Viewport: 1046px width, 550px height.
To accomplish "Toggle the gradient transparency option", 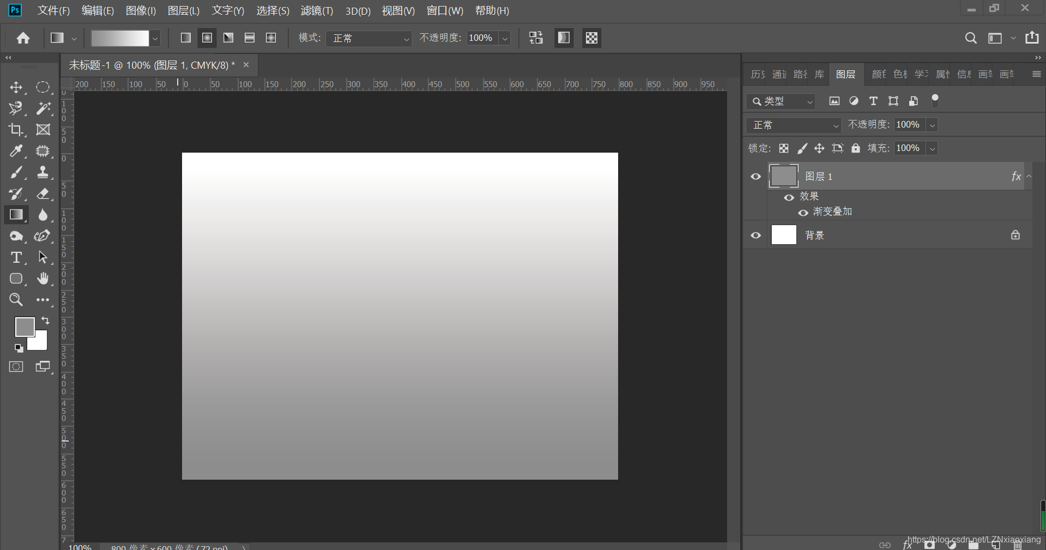I will pyautogui.click(x=591, y=38).
